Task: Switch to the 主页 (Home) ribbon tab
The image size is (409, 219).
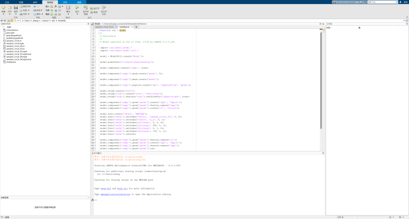Action: pyautogui.click(x=7, y=2)
